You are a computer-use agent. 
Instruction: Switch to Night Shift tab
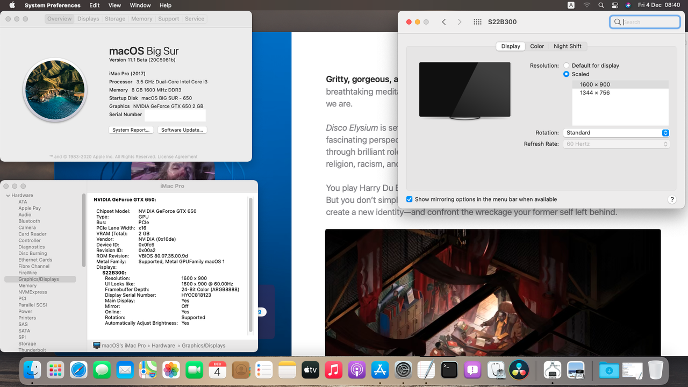[x=568, y=46]
